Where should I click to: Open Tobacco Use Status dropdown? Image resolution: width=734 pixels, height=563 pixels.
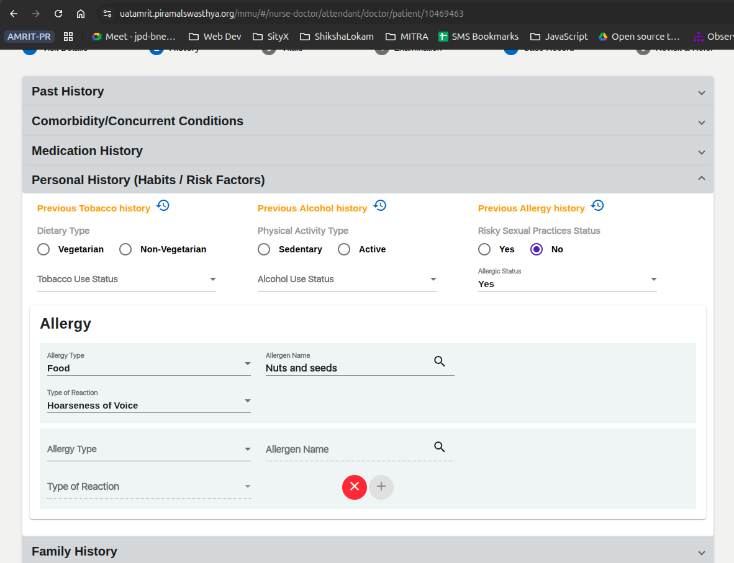click(x=126, y=280)
